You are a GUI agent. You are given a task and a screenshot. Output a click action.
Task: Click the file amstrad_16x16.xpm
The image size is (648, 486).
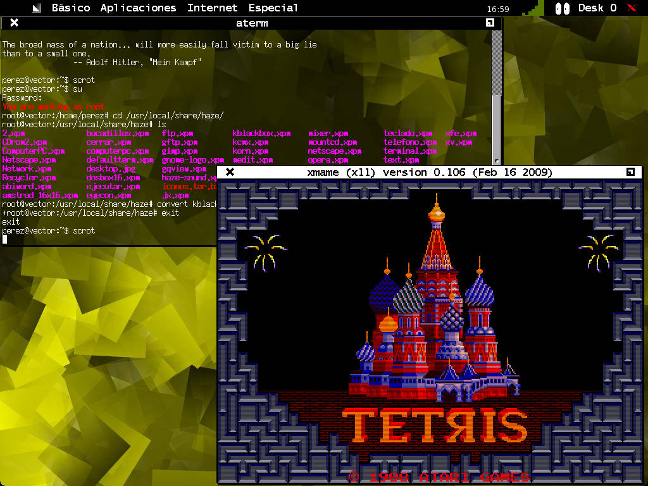click(40, 196)
